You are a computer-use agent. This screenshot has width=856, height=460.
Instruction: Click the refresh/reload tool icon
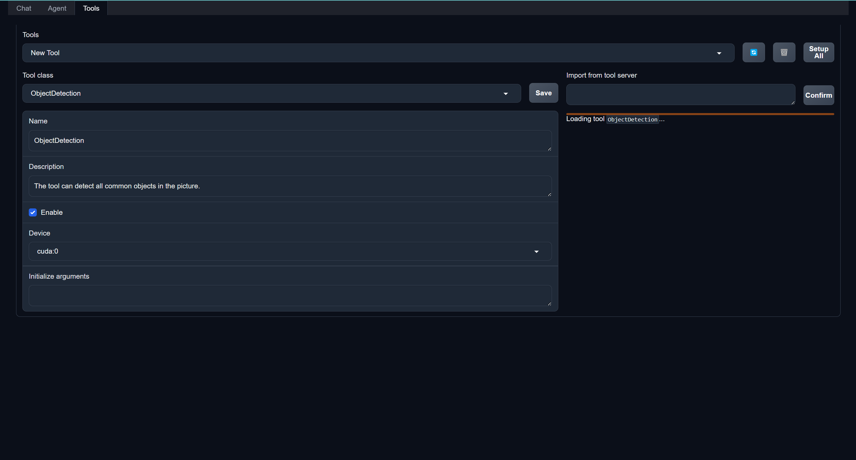[x=754, y=52]
